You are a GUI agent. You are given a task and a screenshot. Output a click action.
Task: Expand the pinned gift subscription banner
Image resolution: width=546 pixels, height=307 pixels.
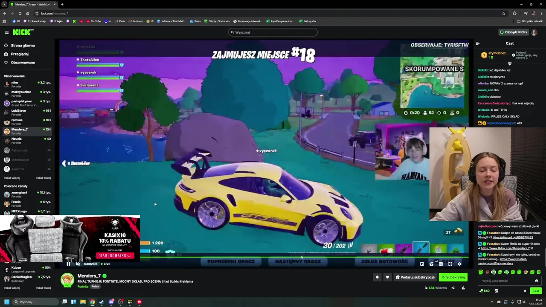[509, 64]
